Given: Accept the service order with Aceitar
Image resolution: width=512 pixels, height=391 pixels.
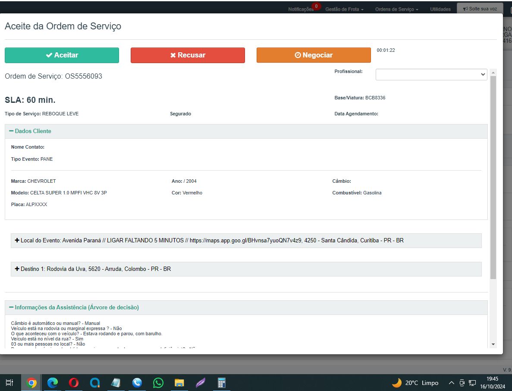Looking at the screenshot, I should pyautogui.click(x=62, y=55).
